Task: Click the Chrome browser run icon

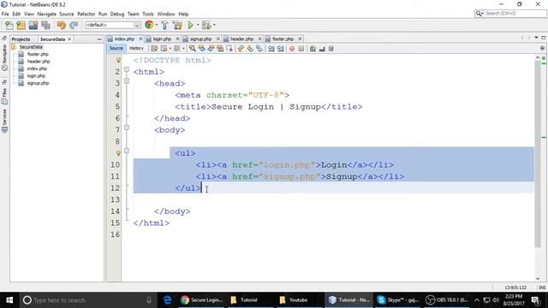Action: click(149, 25)
